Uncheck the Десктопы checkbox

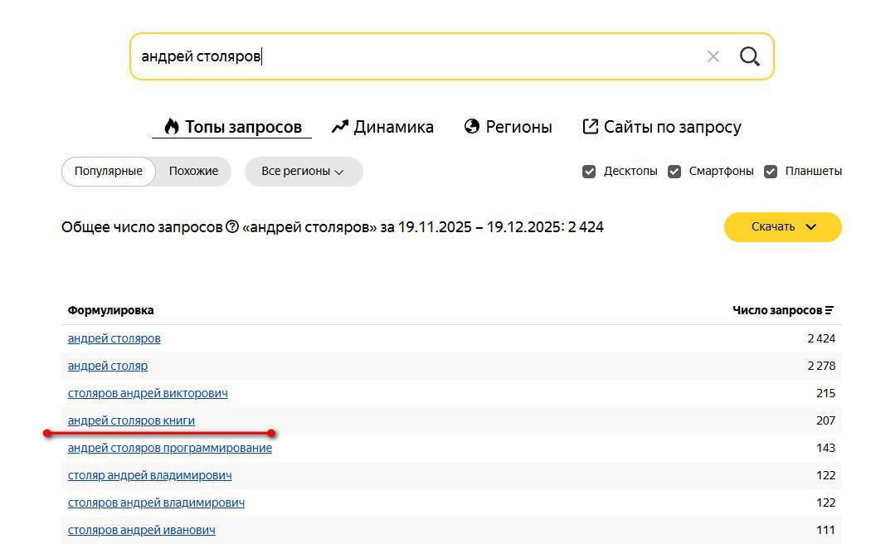(589, 172)
